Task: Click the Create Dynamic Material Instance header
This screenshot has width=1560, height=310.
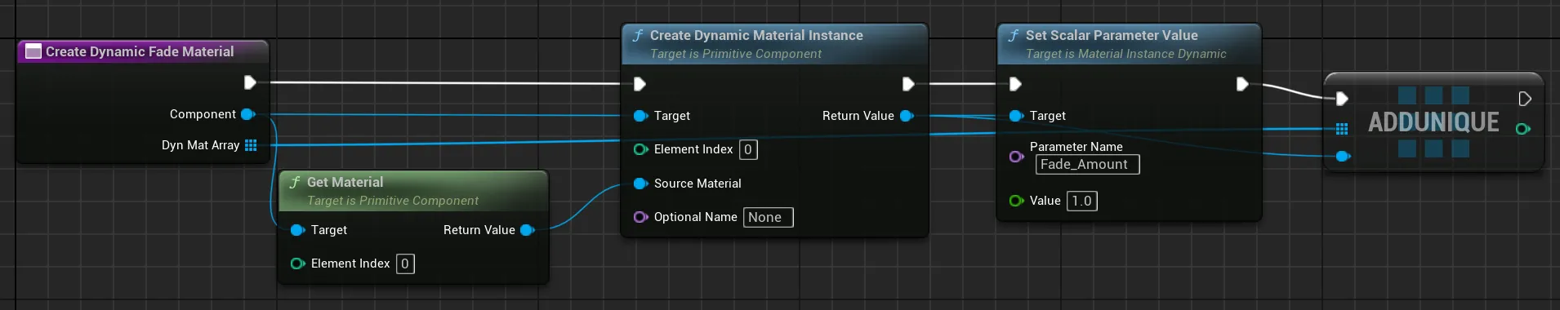Action: coord(774,44)
